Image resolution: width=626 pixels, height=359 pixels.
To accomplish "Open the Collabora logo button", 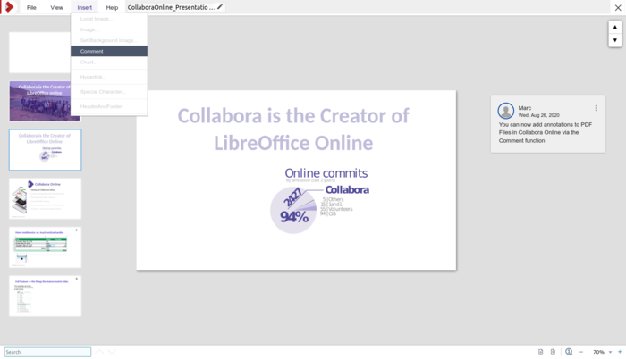I will point(9,7).
